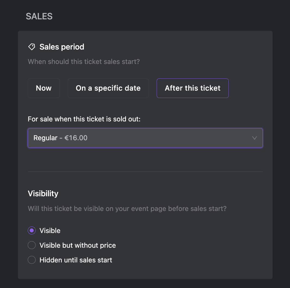Select the Visible radio button
Image resolution: width=290 pixels, height=288 pixels.
click(x=32, y=231)
